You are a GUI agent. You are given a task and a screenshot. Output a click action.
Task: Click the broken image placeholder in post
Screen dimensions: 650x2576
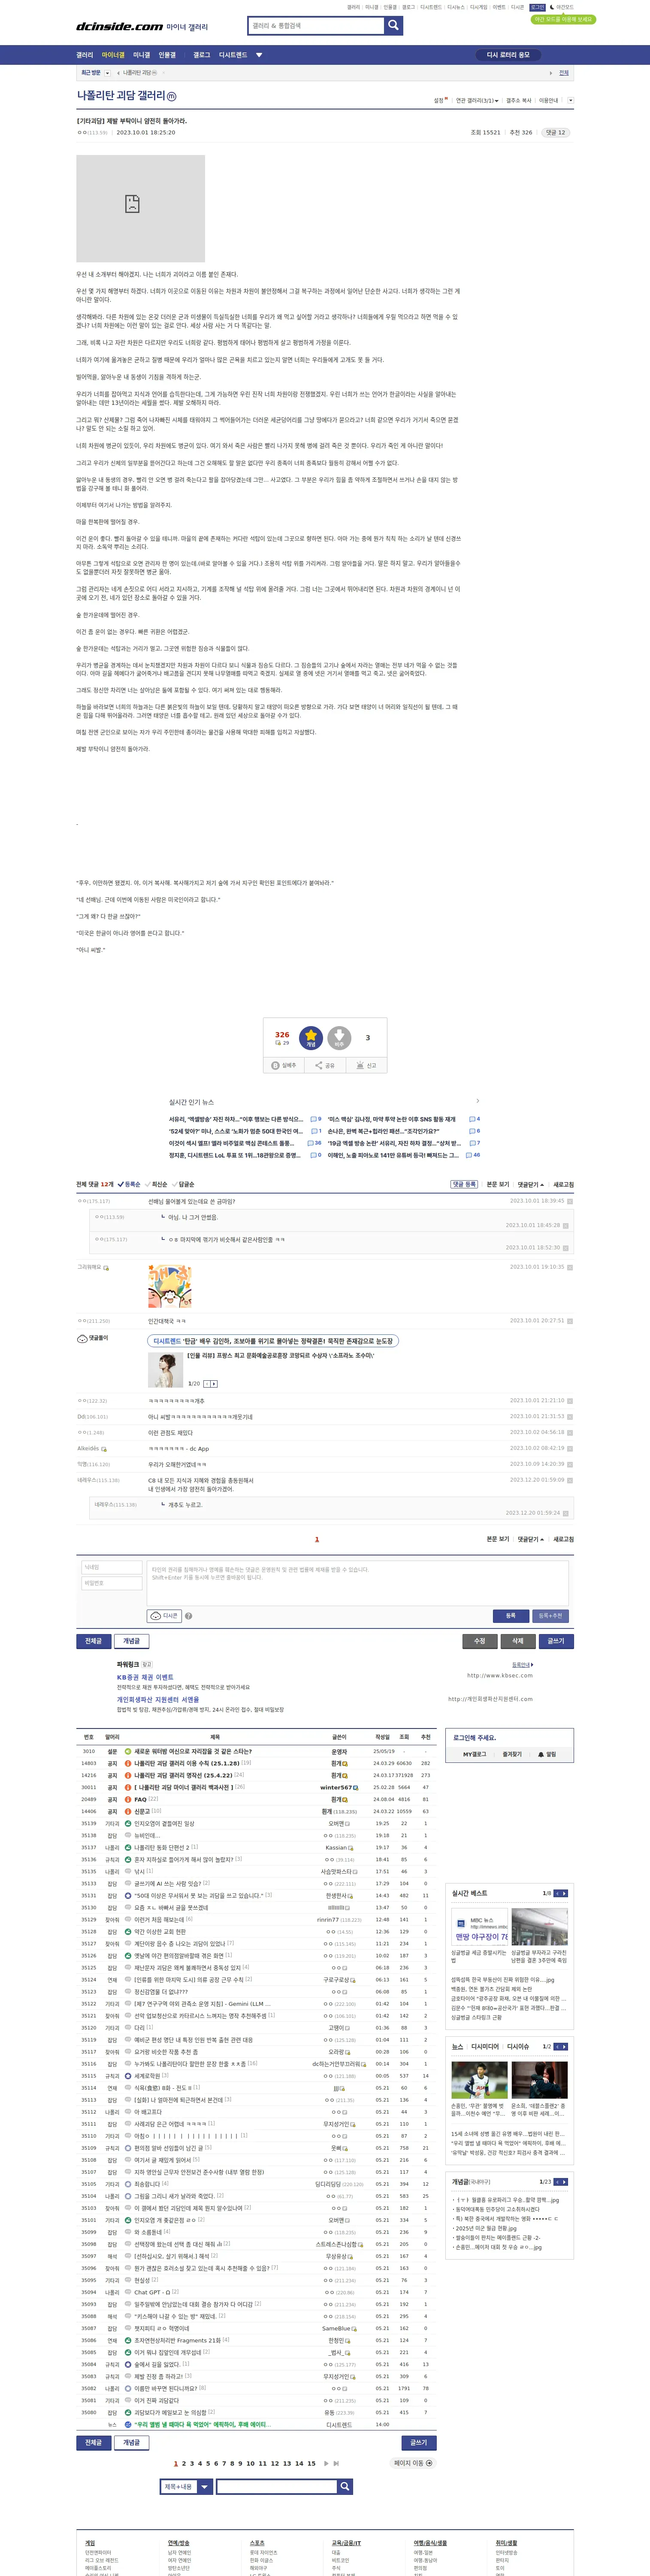[x=140, y=208]
